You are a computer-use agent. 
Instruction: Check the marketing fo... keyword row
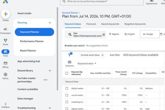coord(67,102)
